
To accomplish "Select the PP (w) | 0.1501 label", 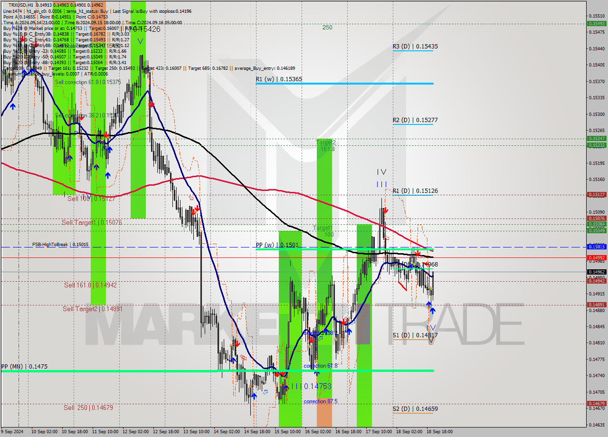I will (x=277, y=245).
